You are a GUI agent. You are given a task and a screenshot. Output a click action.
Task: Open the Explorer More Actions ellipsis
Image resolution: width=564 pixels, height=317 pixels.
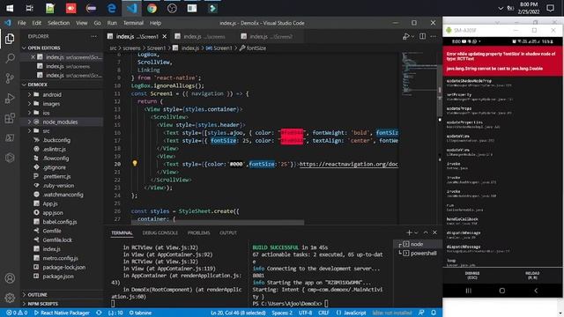(93, 36)
